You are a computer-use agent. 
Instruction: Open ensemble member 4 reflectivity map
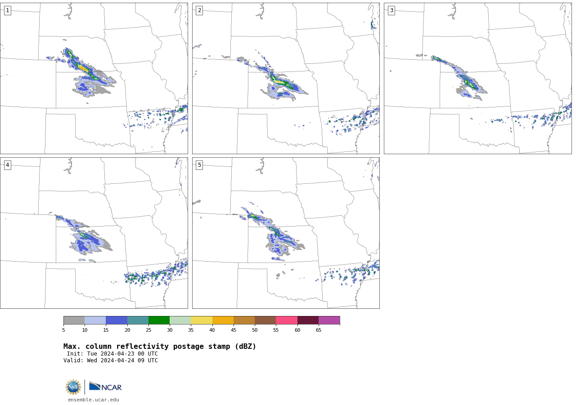[x=94, y=233]
